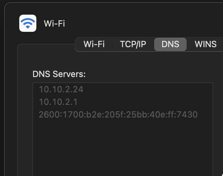Return to Wi-Fi settings segment
The width and height of the screenshot is (223, 176).
point(94,44)
